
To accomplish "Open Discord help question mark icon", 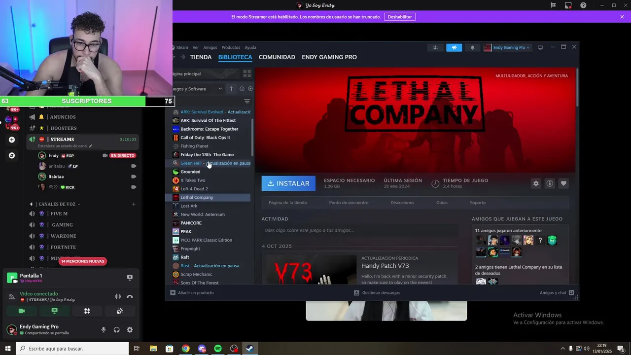I will (583, 5).
